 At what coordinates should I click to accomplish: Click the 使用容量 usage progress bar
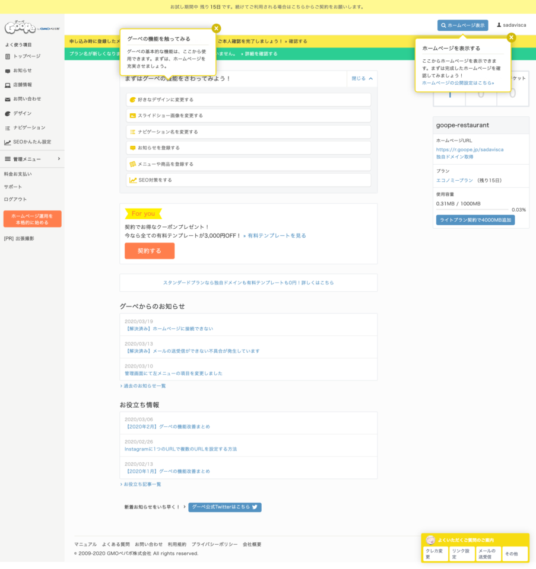472,209
